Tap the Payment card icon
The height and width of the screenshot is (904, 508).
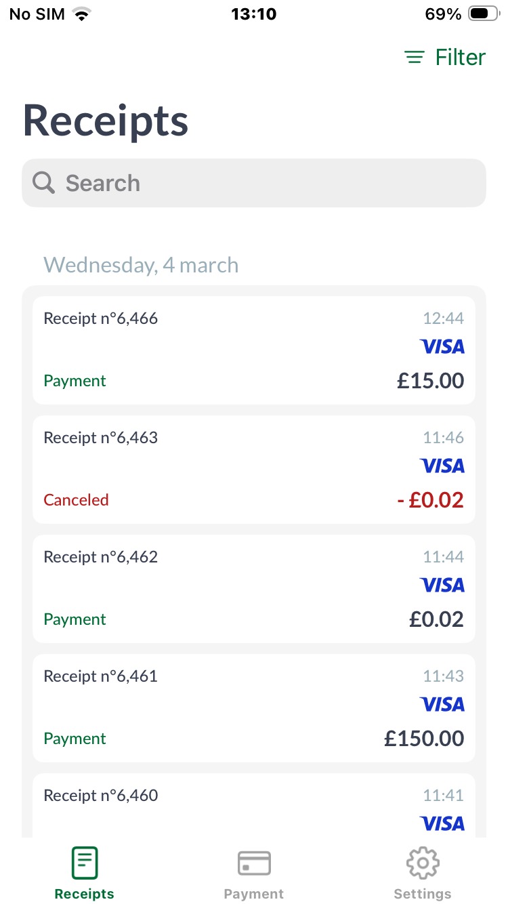(254, 863)
